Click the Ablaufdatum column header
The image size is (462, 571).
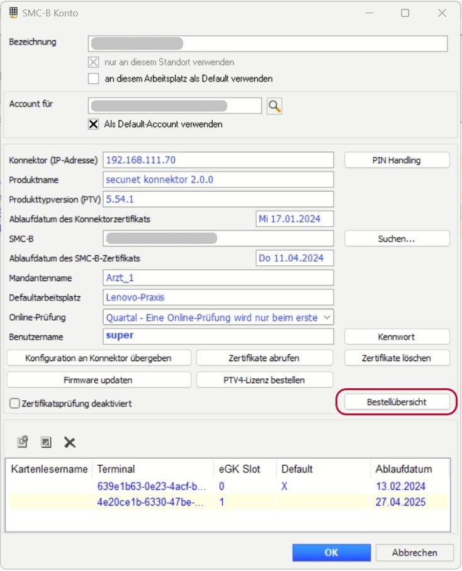point(410,469)
